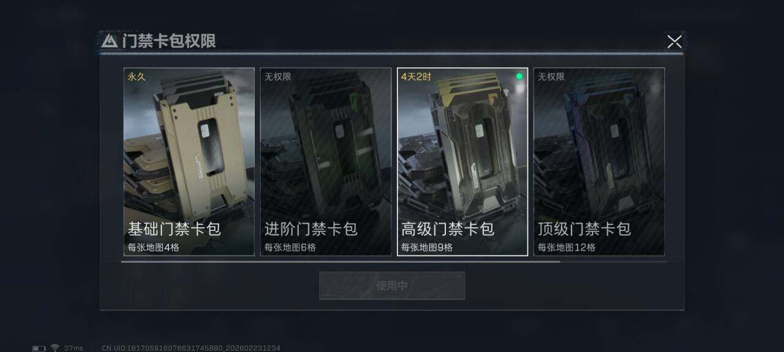Select the 顶级门禁卡包 card
The image size is (784, 352).
click(599, 161)
